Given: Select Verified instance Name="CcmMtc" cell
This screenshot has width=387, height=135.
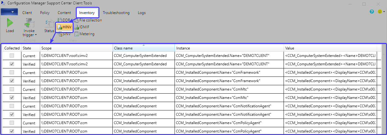Looking at the screenshot, I should point(229,98).
